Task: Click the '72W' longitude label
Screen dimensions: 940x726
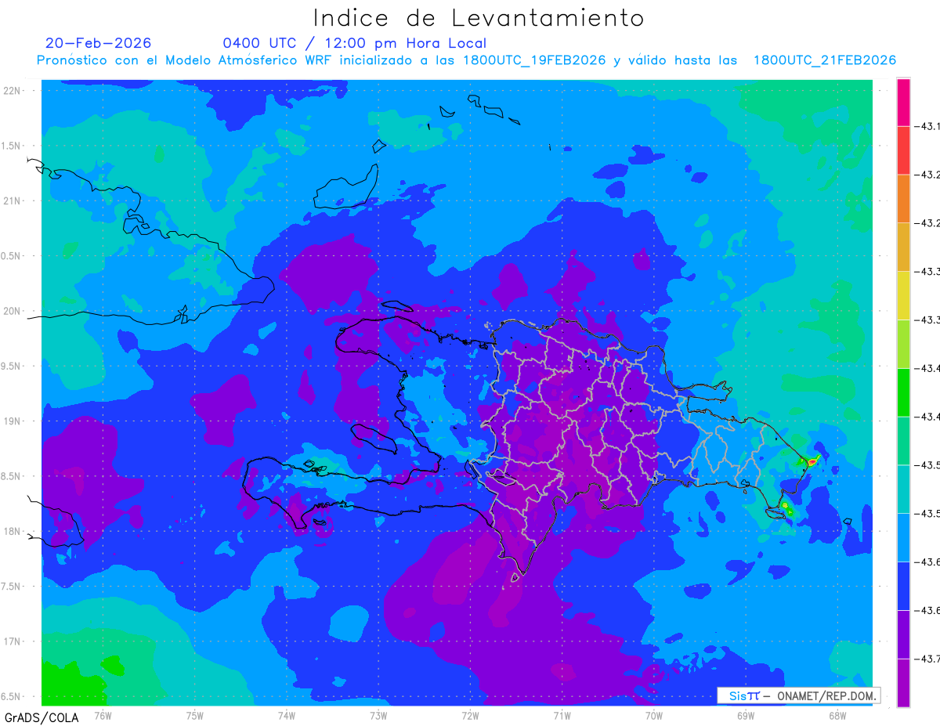Action: click(470, 715)
